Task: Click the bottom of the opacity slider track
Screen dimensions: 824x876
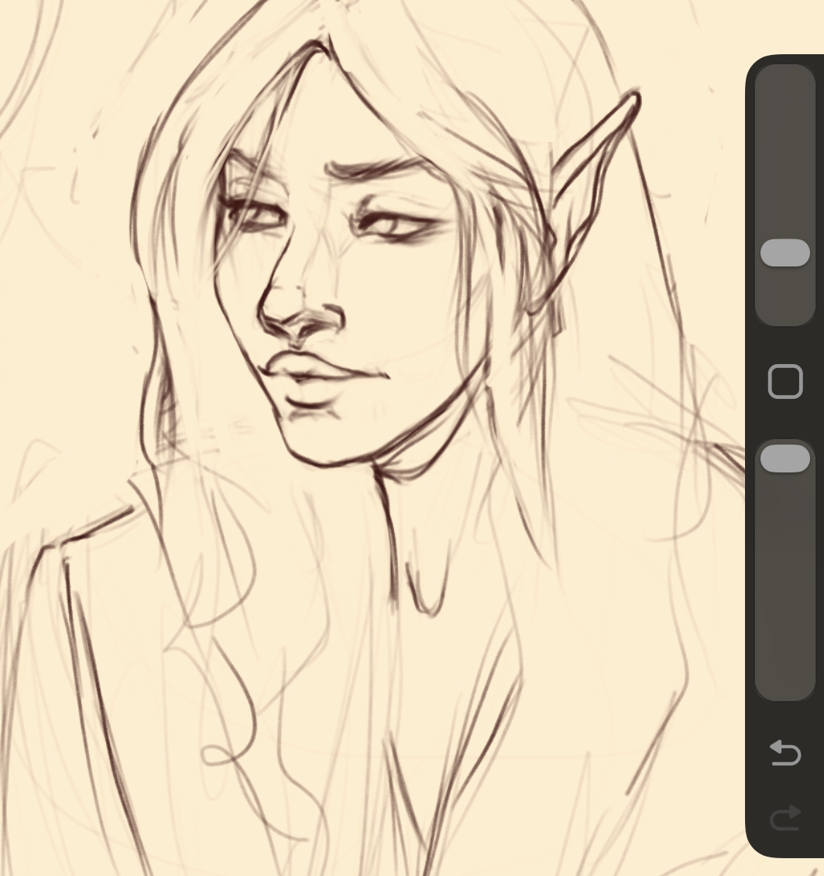Action: (785, 685)
